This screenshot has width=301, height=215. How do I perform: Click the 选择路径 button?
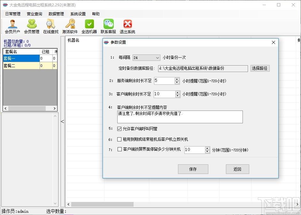coord(260,68)
